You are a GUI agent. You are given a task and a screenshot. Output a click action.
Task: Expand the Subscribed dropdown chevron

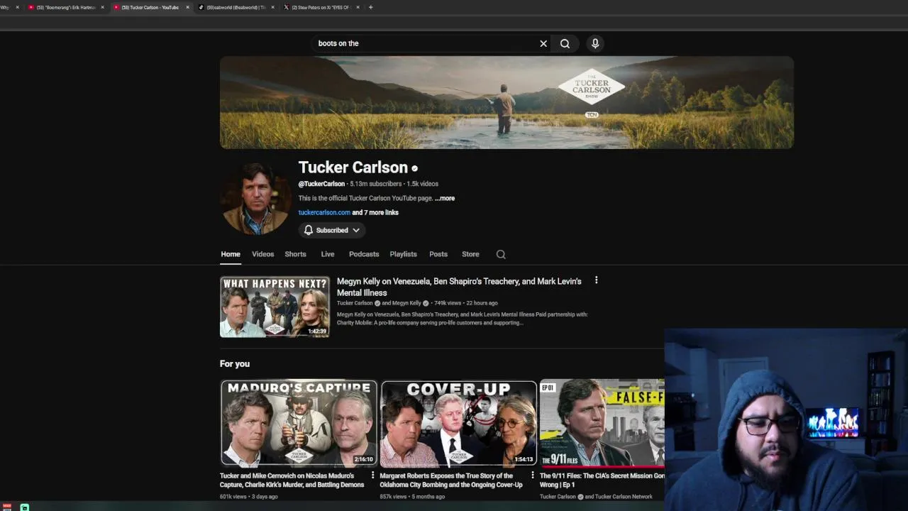pyautogui.click(x=356, y=230)
